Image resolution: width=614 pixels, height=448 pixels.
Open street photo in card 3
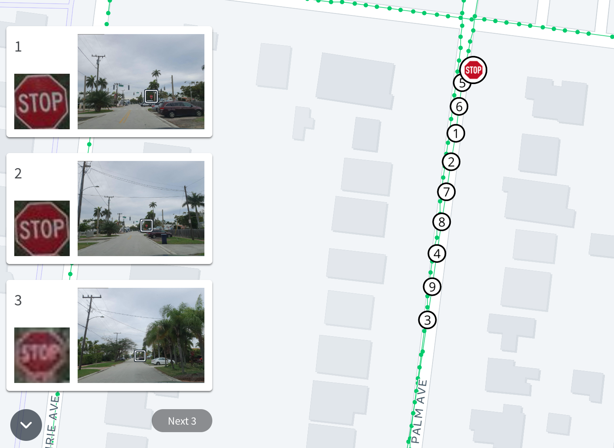click(x=141, y=335)
